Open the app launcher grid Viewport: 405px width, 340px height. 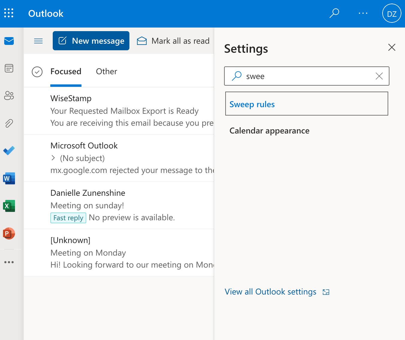pos(9,13)
